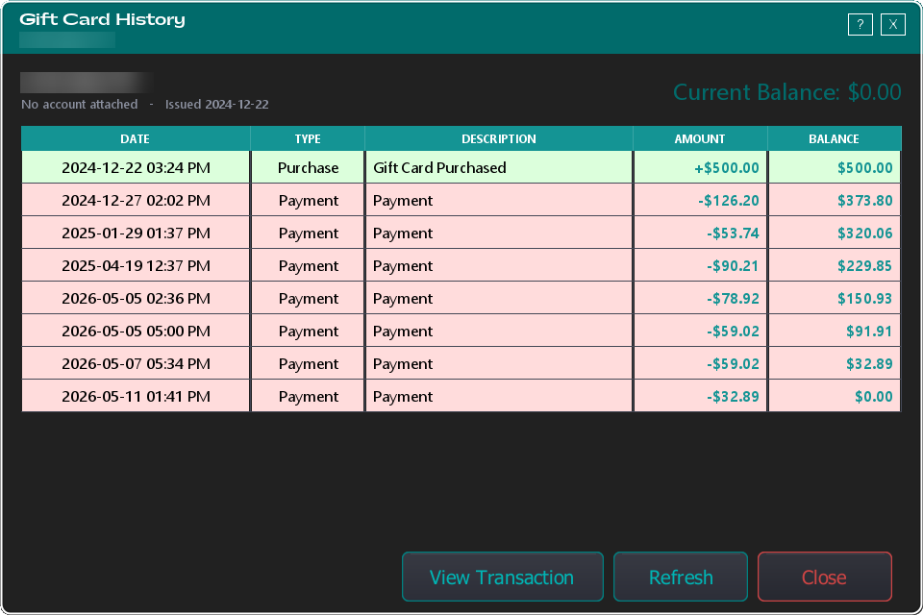Screen dimensions: 923x615
Task: Click the Current Balance: $0.00 label
Action: click(x=787, y=92)
